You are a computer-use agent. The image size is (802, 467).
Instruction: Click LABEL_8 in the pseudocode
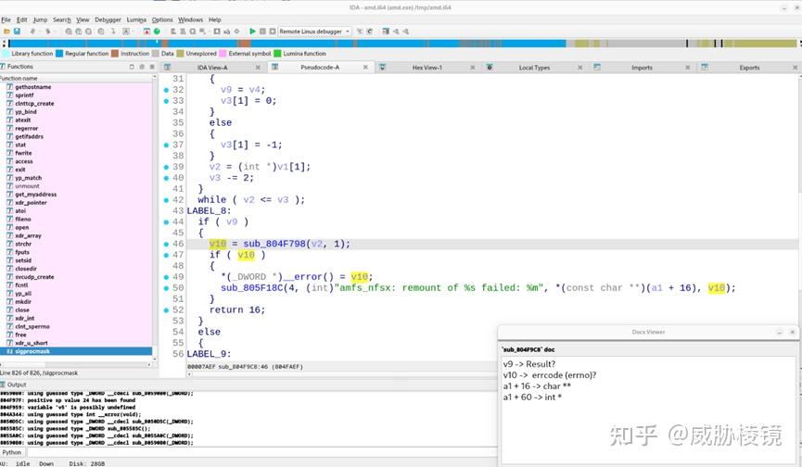[x=209, y=211]
